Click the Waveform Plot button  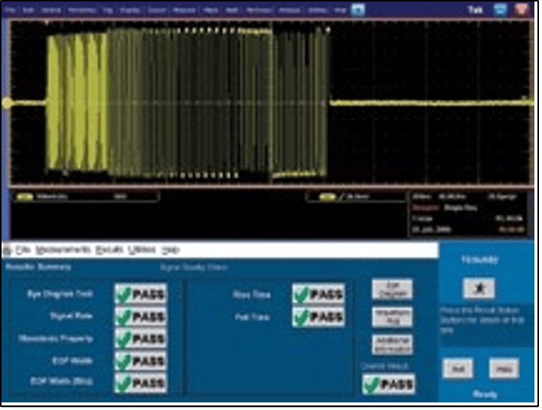click(392, 317)
